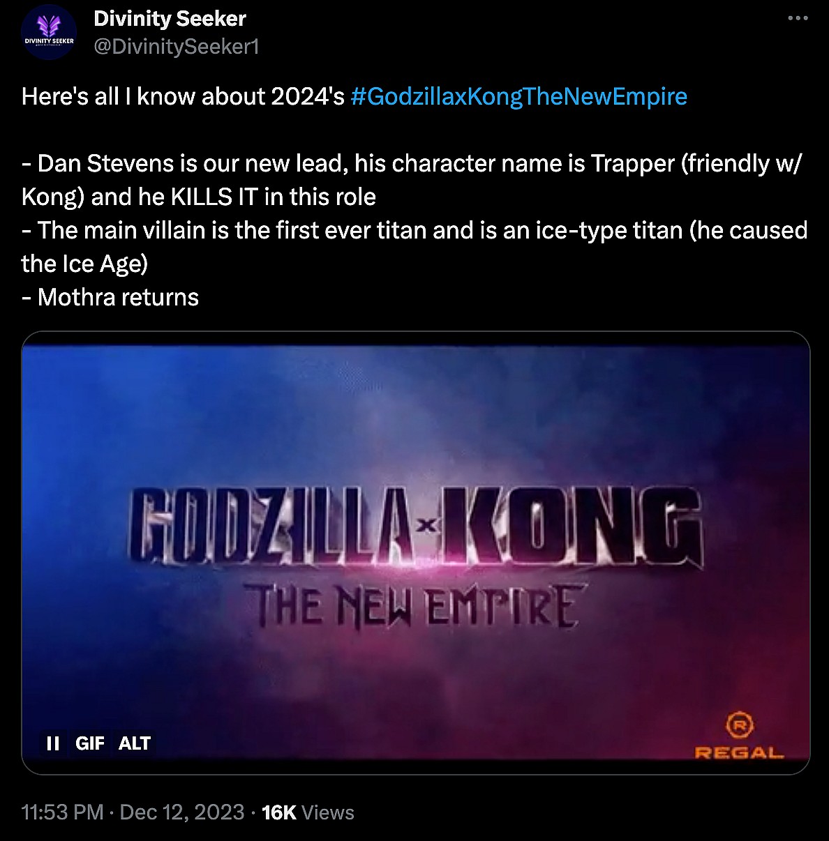Pause the playing GIF
The image size is (829, 841).
[x=53, y=743]
